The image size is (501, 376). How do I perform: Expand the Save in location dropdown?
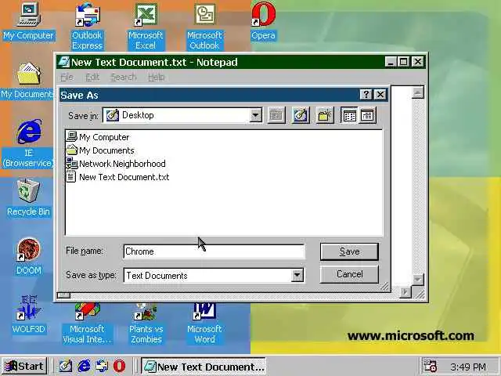point(256,115)
